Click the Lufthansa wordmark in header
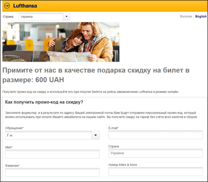208x182 pixels. coord(25,6)
